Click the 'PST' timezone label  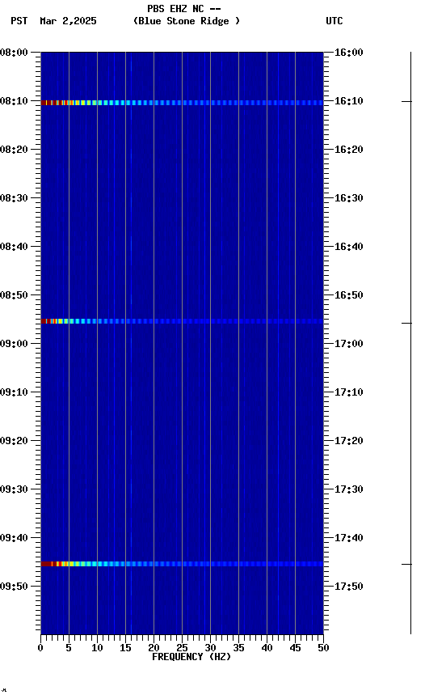coord(19,21)
